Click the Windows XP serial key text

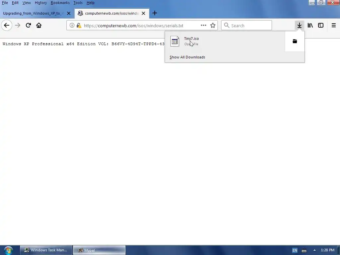83,44
